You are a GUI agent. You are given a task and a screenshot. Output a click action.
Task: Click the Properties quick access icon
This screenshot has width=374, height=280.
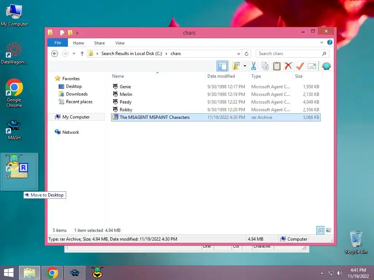(x=62, y=32)
